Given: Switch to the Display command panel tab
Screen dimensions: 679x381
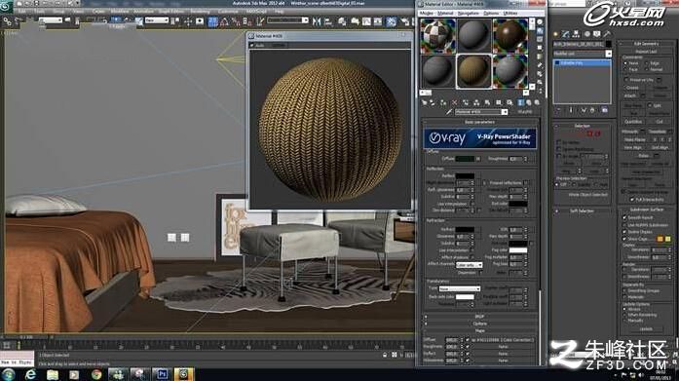Looking at the screenshot, I should pyautogui.click(x=597, y=34).
